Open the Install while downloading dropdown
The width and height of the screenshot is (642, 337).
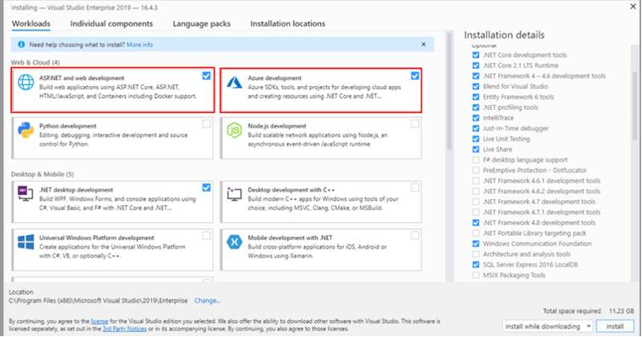tap(547, 327)
